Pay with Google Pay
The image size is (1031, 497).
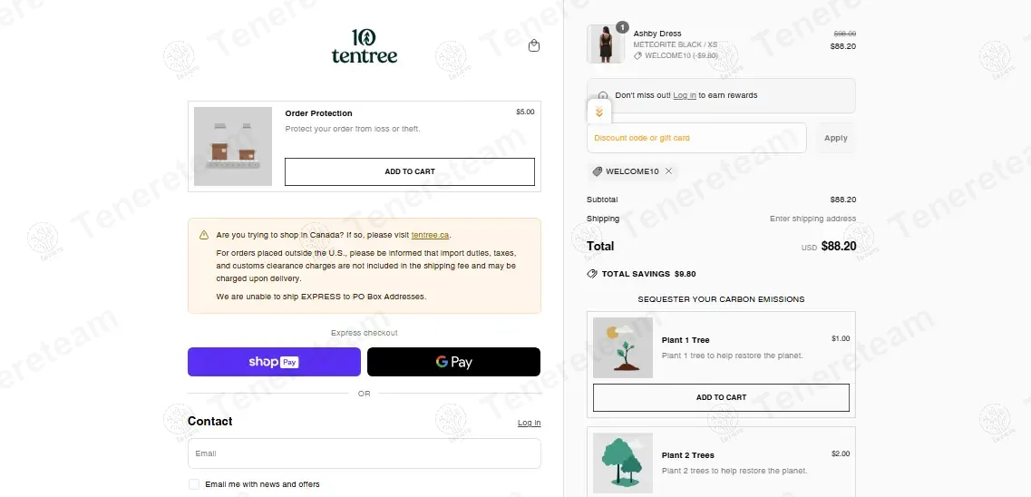click(453, 362)
